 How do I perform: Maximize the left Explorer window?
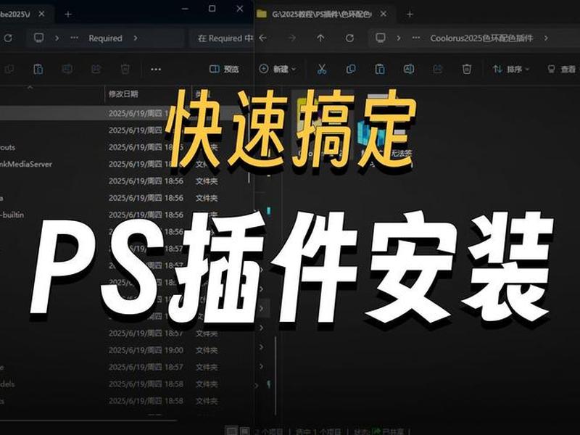pyautogui.click(x=212, y=9)
